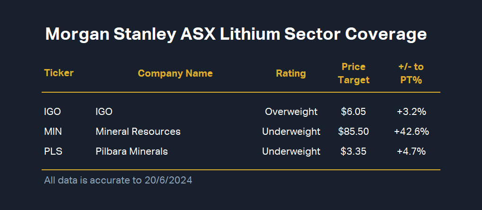
Task: Click the +3.2% upside value
Action: point(411,112)
